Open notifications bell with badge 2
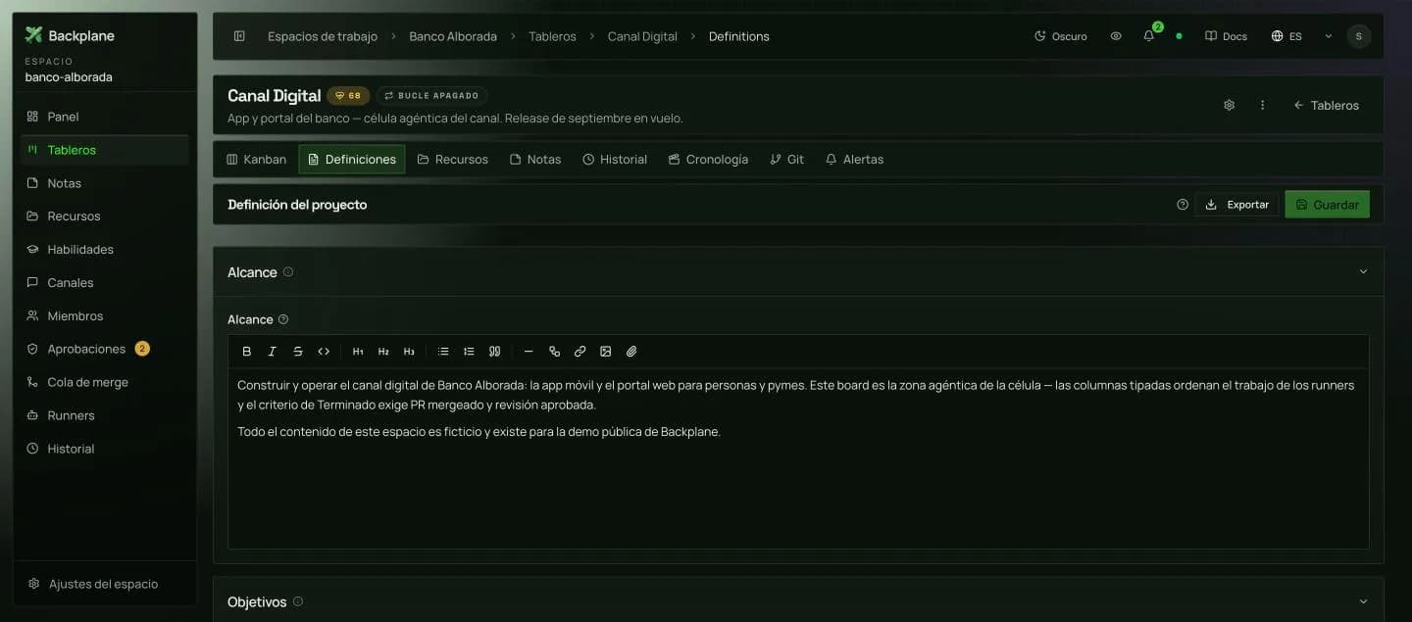The width and height of the screenshot is (1412, 622). [x=1149, y=36]
